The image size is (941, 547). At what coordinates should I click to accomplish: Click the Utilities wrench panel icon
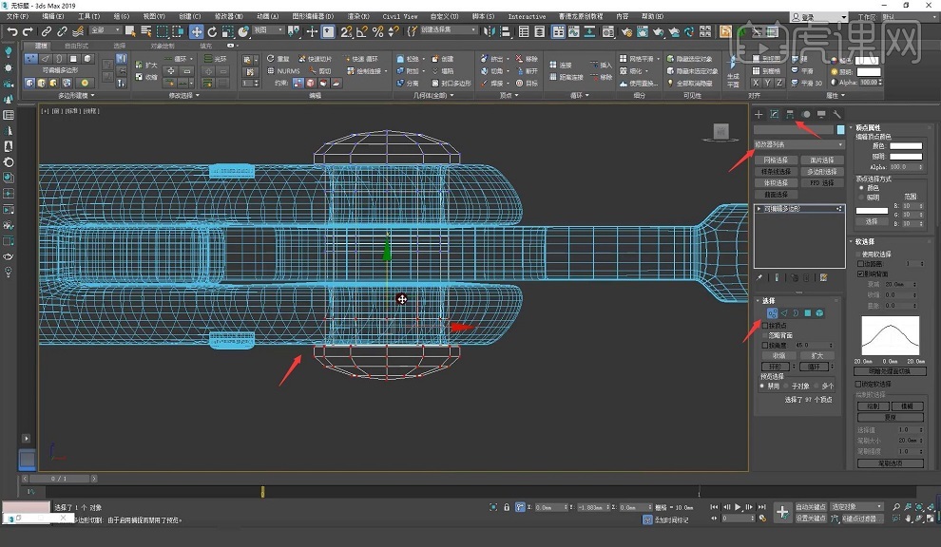tap(837, 115)
